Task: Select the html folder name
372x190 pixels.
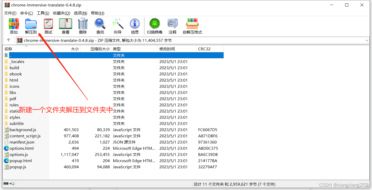Action: pyautogui.click(x=14, y=80)
